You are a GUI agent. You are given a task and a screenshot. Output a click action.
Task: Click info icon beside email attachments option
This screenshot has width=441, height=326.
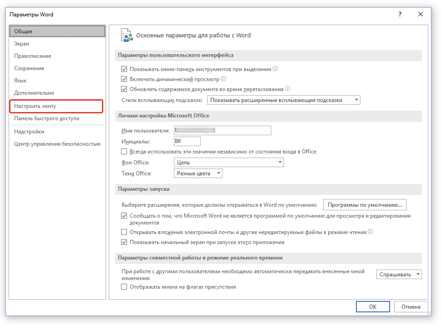(x=370, y=232)
